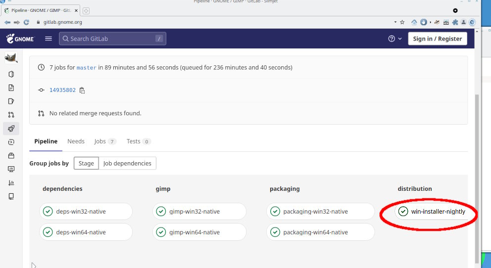Click the Sign in / Register button

(438, 39)
